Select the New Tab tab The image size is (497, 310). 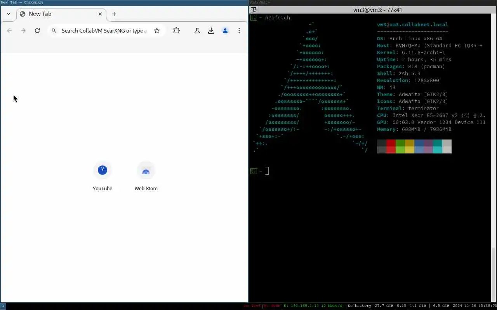pyautogui.click(x=61, y=14)
